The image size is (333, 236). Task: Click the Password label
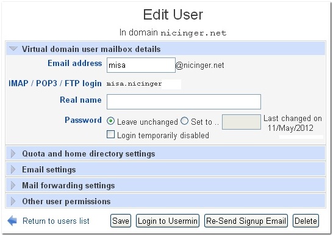(83, 120)
